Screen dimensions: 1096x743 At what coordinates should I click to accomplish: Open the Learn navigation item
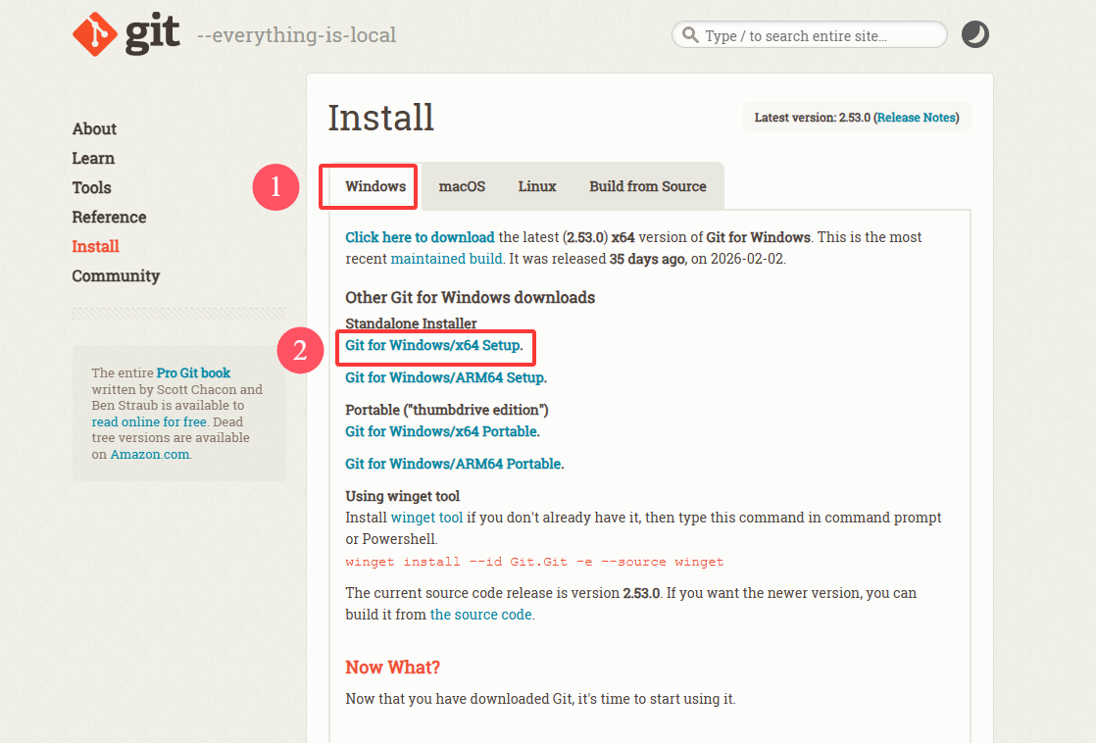pos(93,158)
